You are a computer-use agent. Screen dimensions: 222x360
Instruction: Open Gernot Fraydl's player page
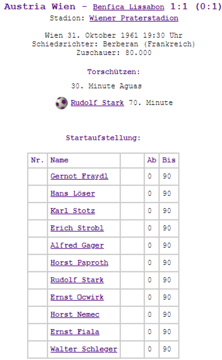[79, 176]
